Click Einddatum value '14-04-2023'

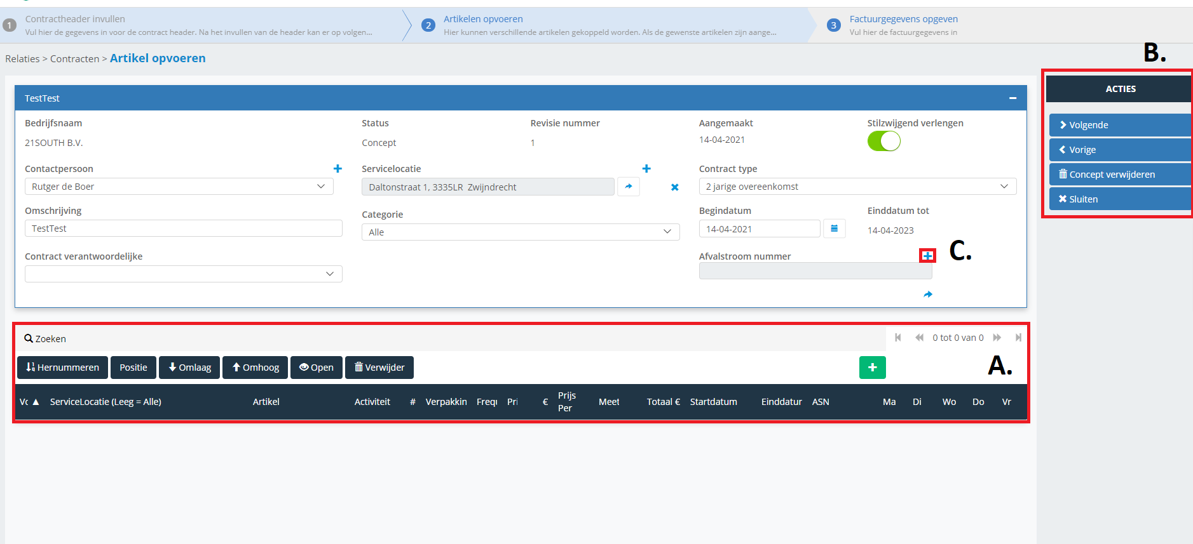[890, 230]
